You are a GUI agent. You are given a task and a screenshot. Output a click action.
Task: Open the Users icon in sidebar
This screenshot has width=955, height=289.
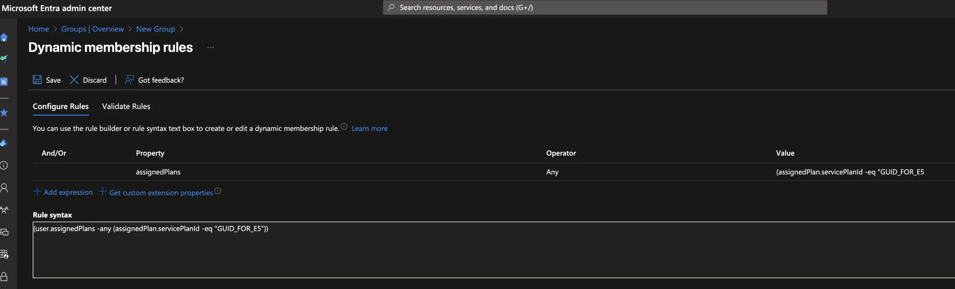pos(4,188)
